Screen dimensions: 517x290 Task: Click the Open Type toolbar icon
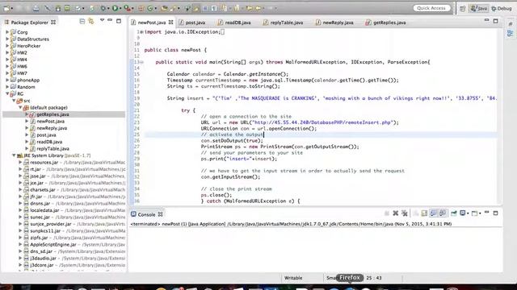pos(164,8)
